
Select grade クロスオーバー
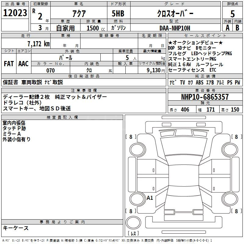(x=175, y=13)
